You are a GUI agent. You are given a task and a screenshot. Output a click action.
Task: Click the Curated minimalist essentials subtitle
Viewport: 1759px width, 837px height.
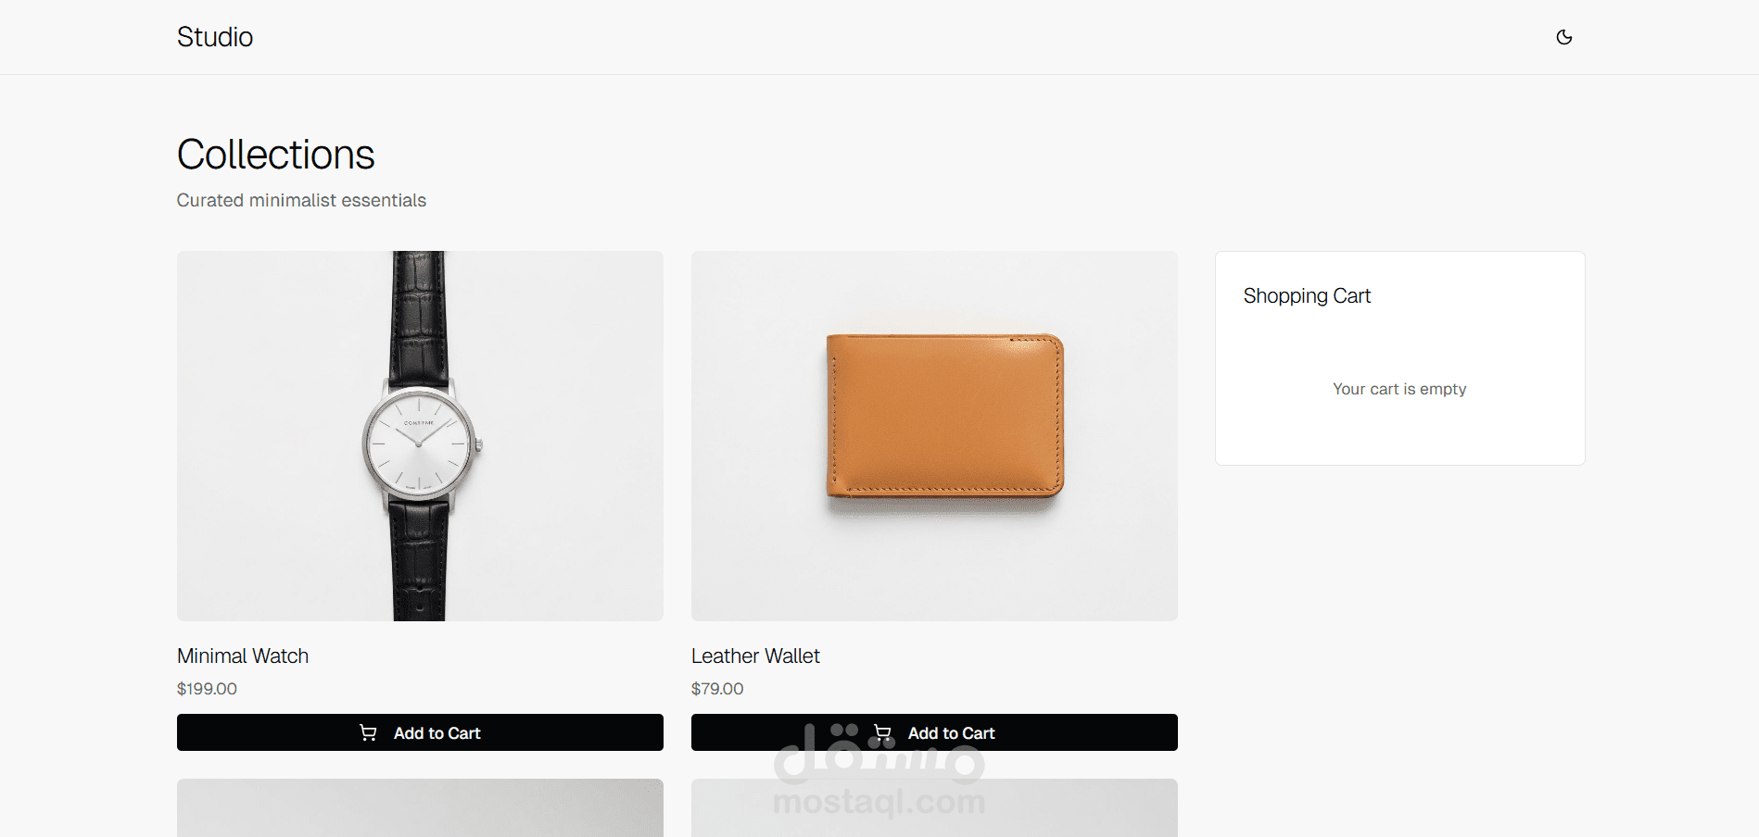coord(301,200)
